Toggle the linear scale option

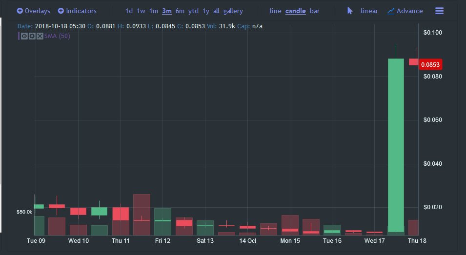(x=369, y=11)
